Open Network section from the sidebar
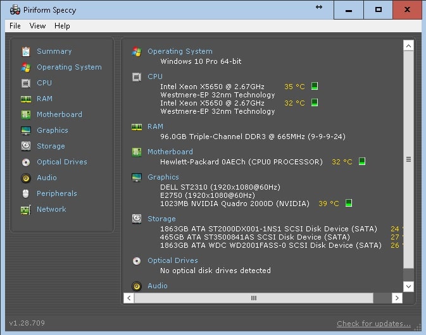Viewport: 426px width, 335px height. point(51,209)
